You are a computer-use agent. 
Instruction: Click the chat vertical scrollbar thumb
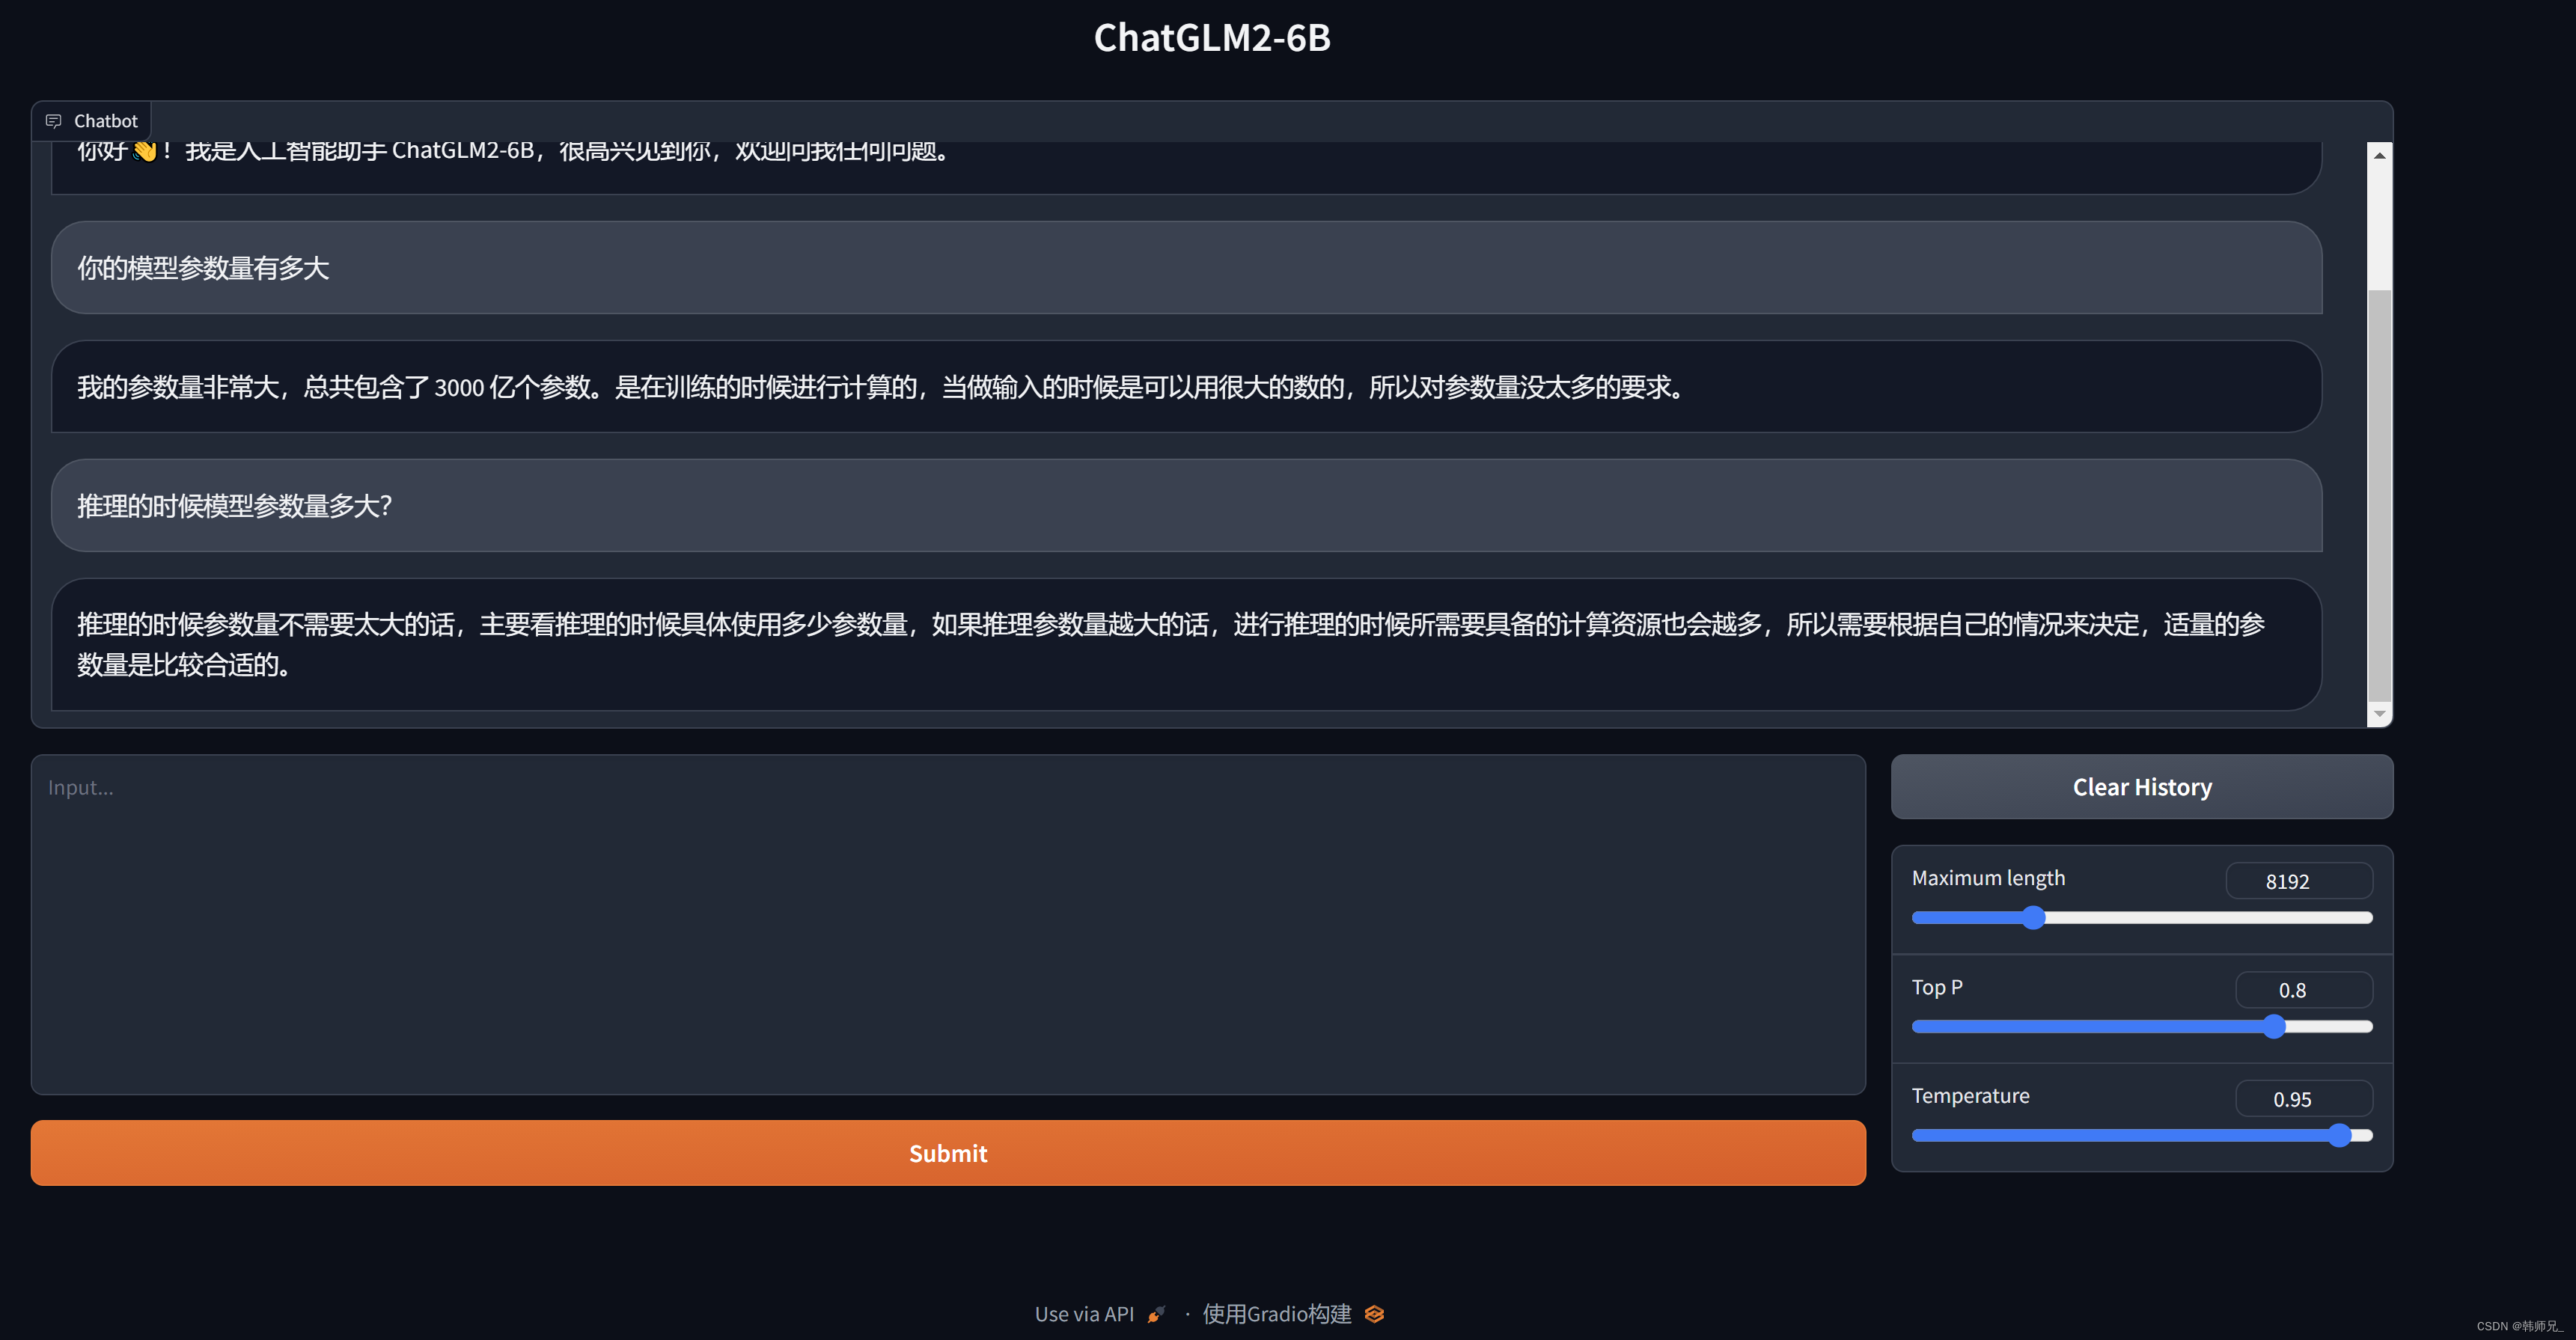[2379, 495]
